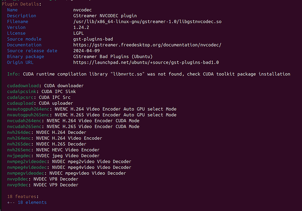Click the version number 1.24.2
This screenshot has height=211, width=302.
(x=82, y=27)
